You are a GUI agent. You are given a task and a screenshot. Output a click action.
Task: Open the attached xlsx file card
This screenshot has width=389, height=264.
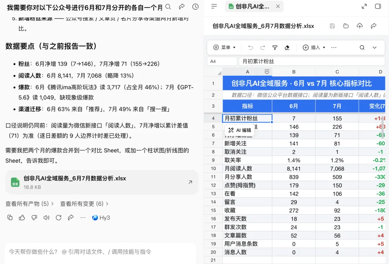tap(102, 182)
